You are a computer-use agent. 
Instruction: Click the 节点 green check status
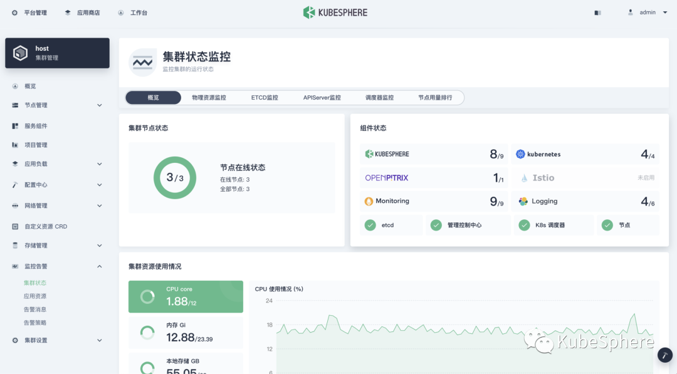tap(607, 225)
